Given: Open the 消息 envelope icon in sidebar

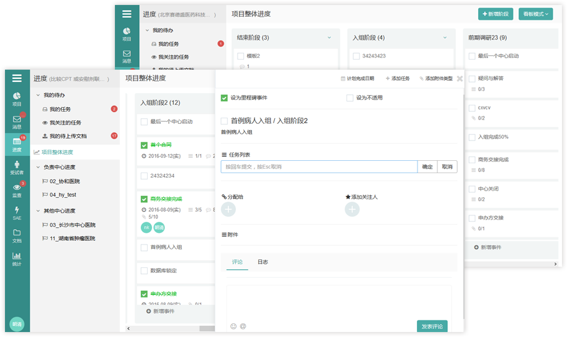Looking at the screenshot, I should (x=17, y=121).
